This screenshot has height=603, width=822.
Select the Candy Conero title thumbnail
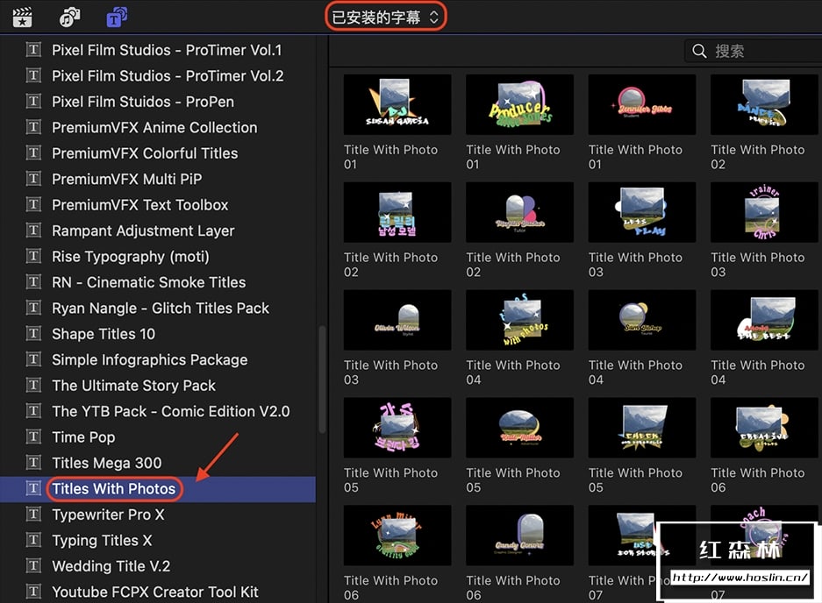pos(519,535)
